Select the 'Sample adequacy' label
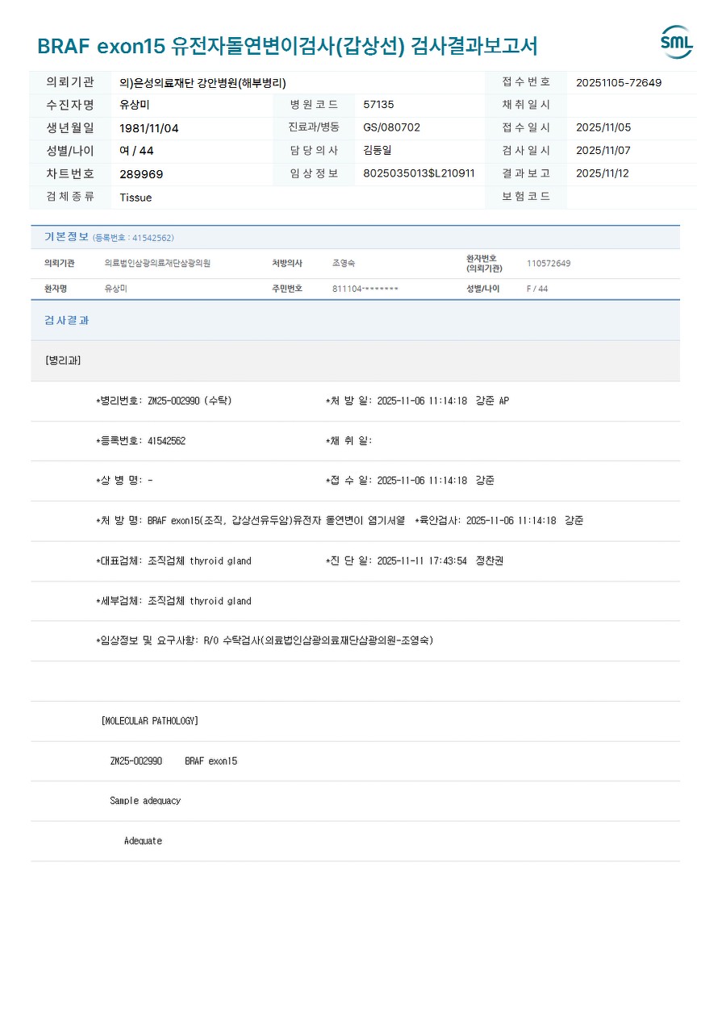 coord(145,801)
